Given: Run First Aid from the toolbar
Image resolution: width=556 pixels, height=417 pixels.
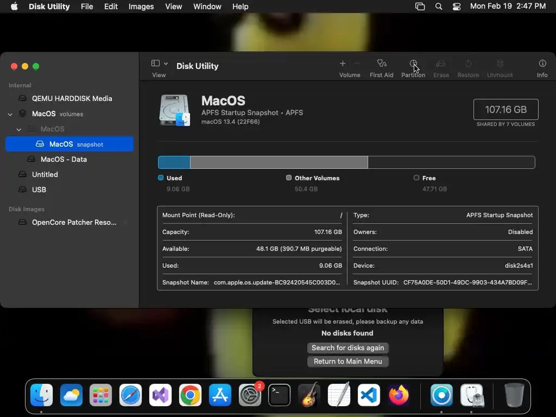Looking at the screenshot, I should click(382, 64).
